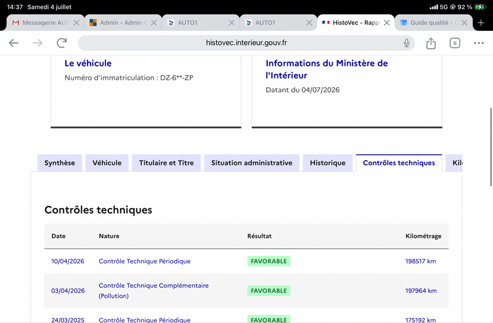Focus the histovec.interieur.gouv.fr address bar
Viewport: 493px width, 323px height.
[x=246, y=43]
